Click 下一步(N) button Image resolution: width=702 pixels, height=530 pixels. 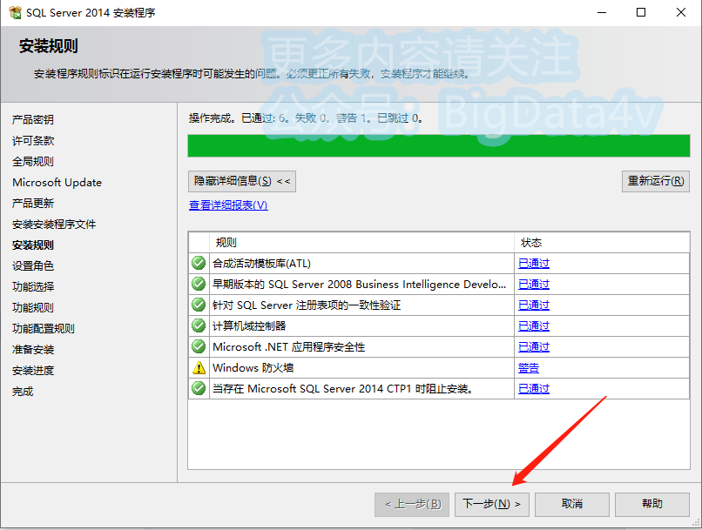pyautogui.click(x=491, y=504)
